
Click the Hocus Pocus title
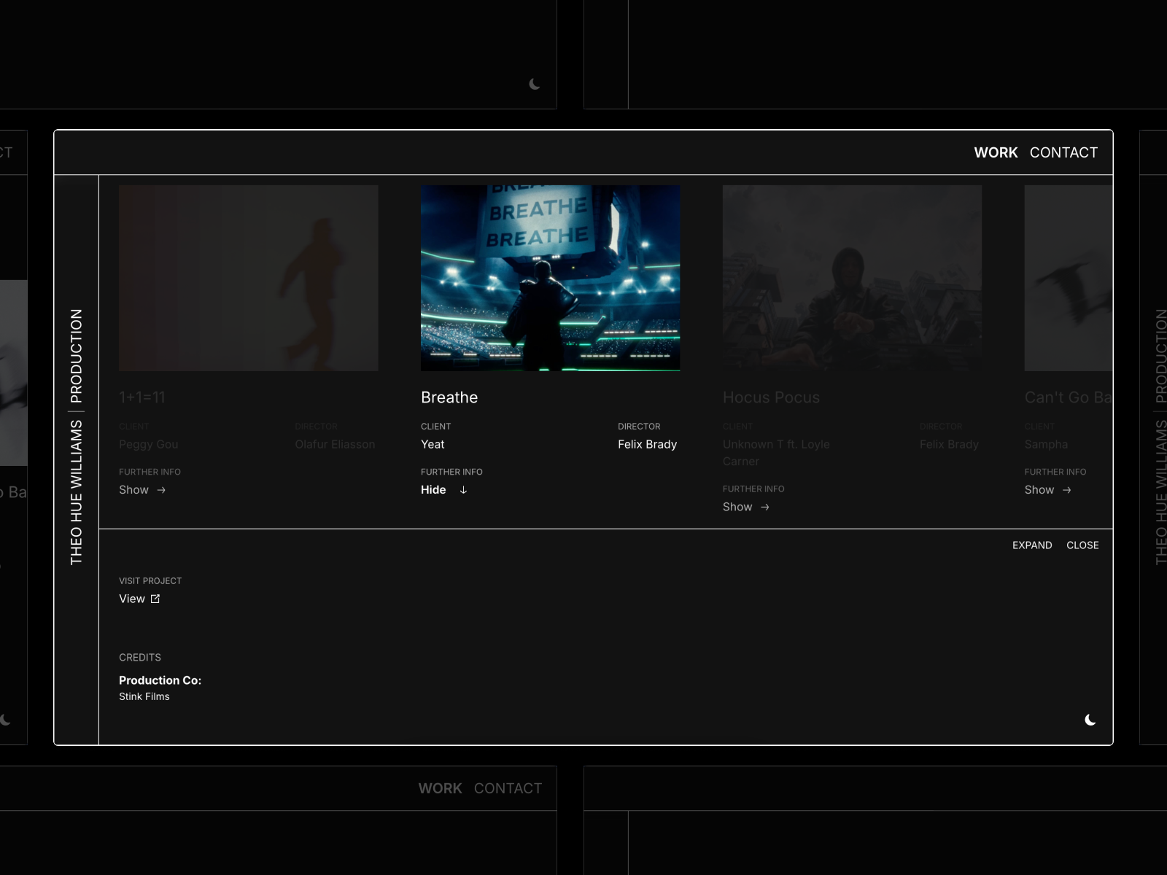point(771,397)
